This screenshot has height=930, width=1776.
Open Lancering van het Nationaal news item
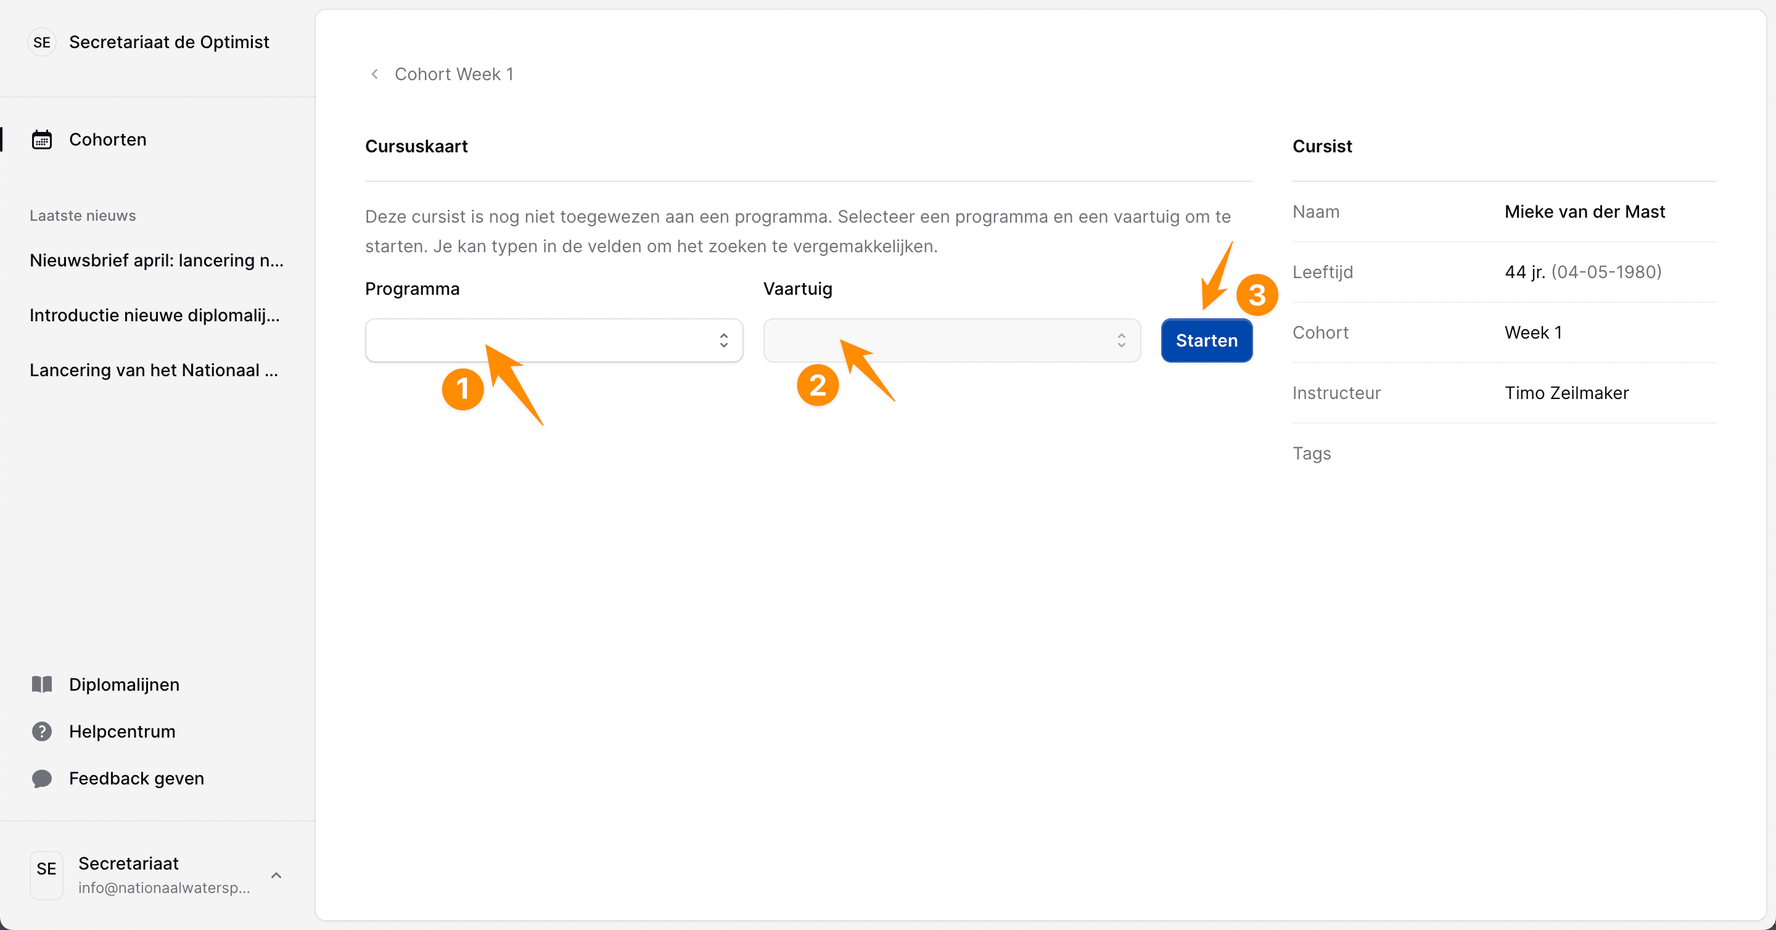154,370
